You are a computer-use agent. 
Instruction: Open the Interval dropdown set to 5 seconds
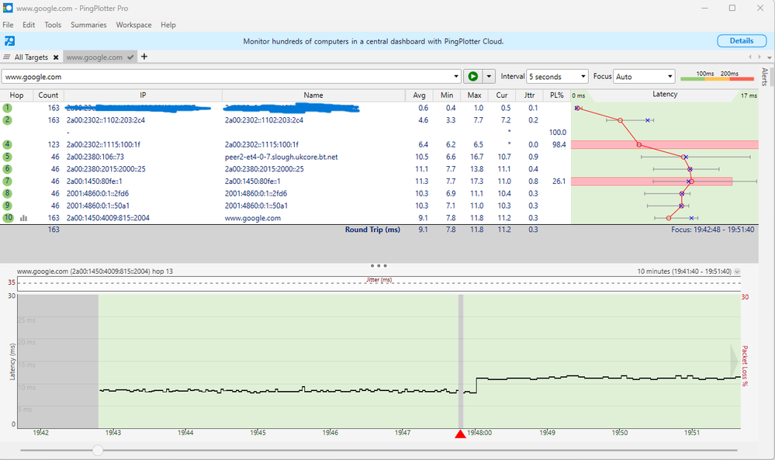pos(557,77)
